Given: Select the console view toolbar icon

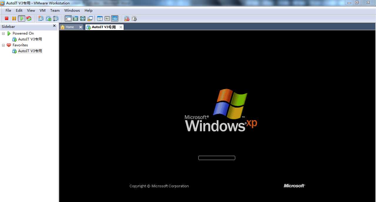Looking at the screenshot, I should click(115, 18).
